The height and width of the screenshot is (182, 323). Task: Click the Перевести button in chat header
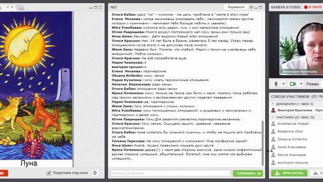pos(236,7)
